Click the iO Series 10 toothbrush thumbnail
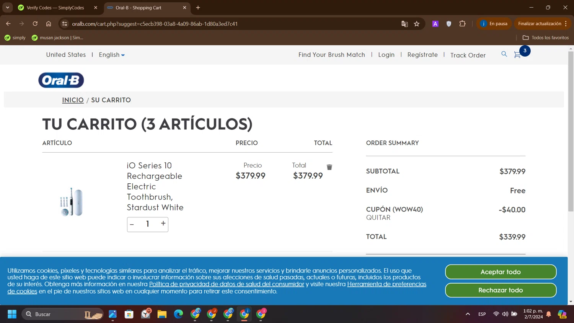This screenshot has width=574, height=323. click(x=71, y=202)
